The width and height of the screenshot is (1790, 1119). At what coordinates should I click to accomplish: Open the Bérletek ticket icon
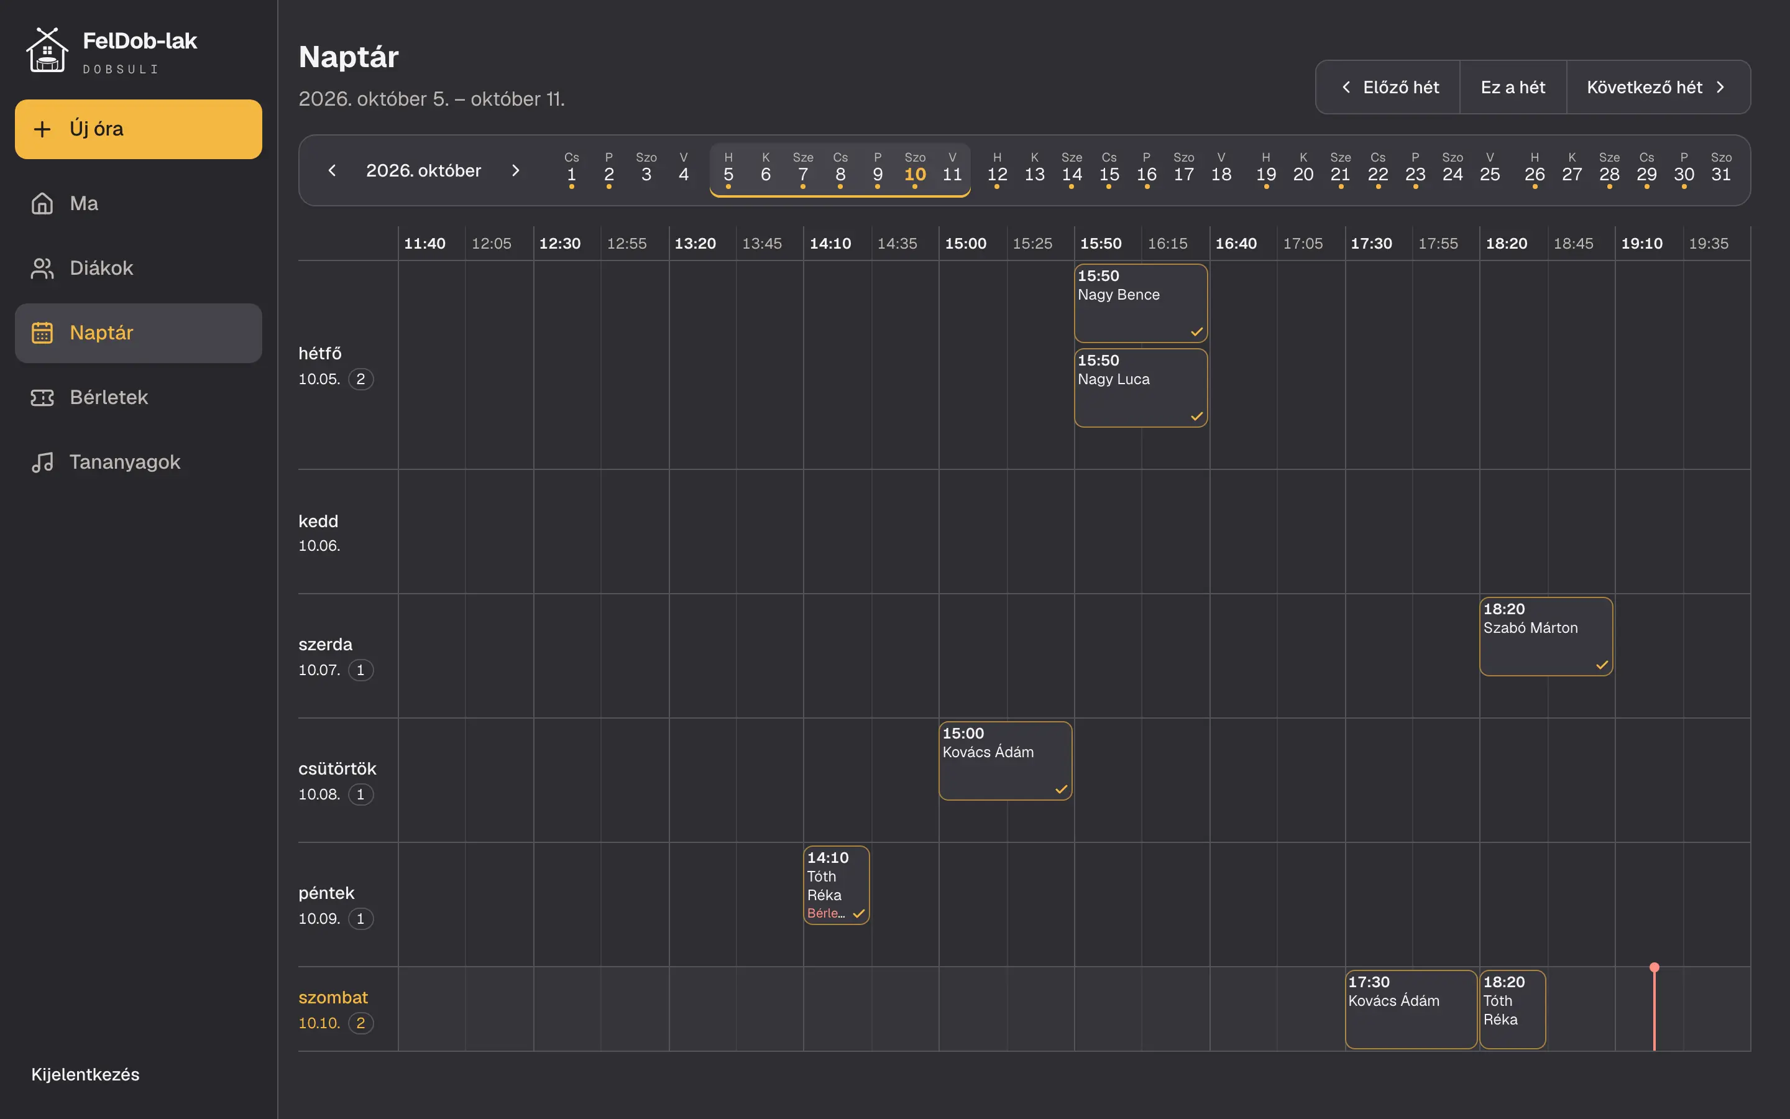pos(42,397)
